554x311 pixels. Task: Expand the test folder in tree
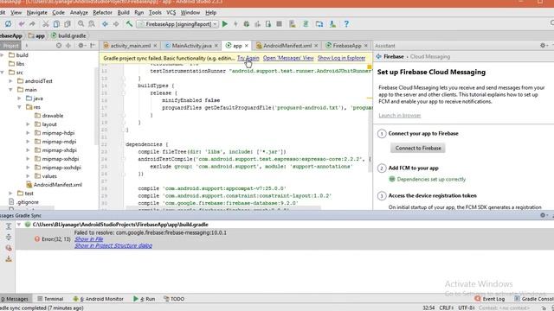point(10,194)
